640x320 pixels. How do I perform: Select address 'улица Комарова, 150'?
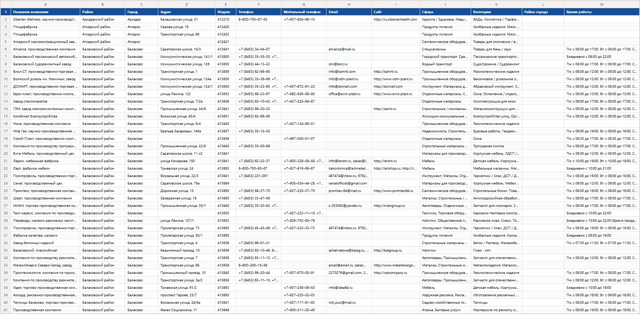187,161
